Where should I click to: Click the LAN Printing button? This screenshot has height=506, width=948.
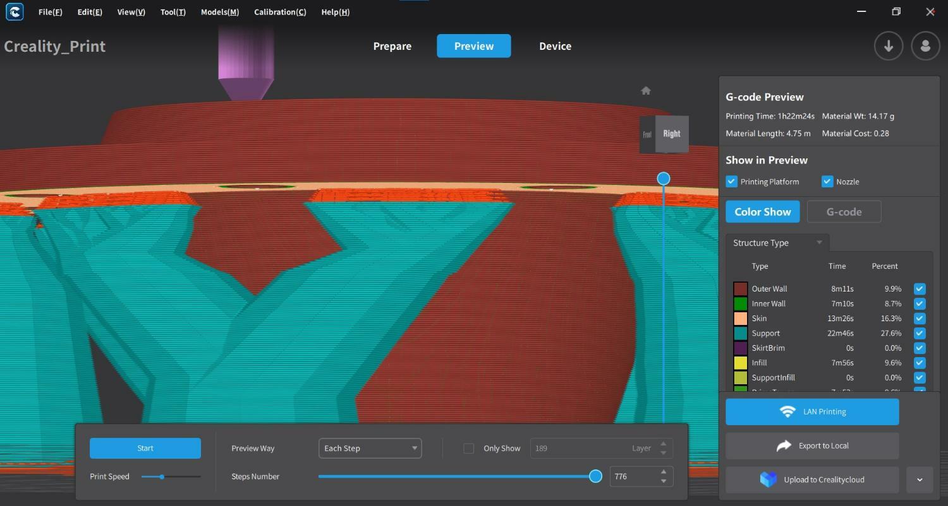[x=812, y=412]
